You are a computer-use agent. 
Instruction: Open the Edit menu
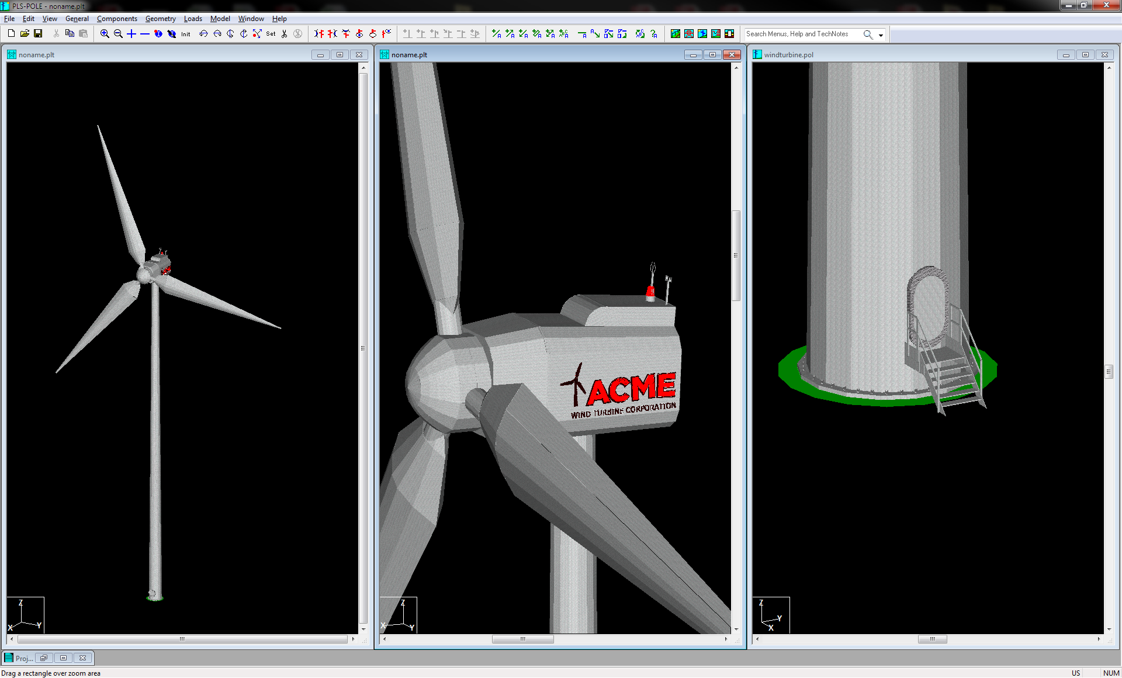pos(29,19)
